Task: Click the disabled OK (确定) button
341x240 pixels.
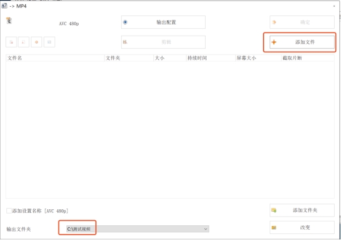Action: tap(302, 22)
